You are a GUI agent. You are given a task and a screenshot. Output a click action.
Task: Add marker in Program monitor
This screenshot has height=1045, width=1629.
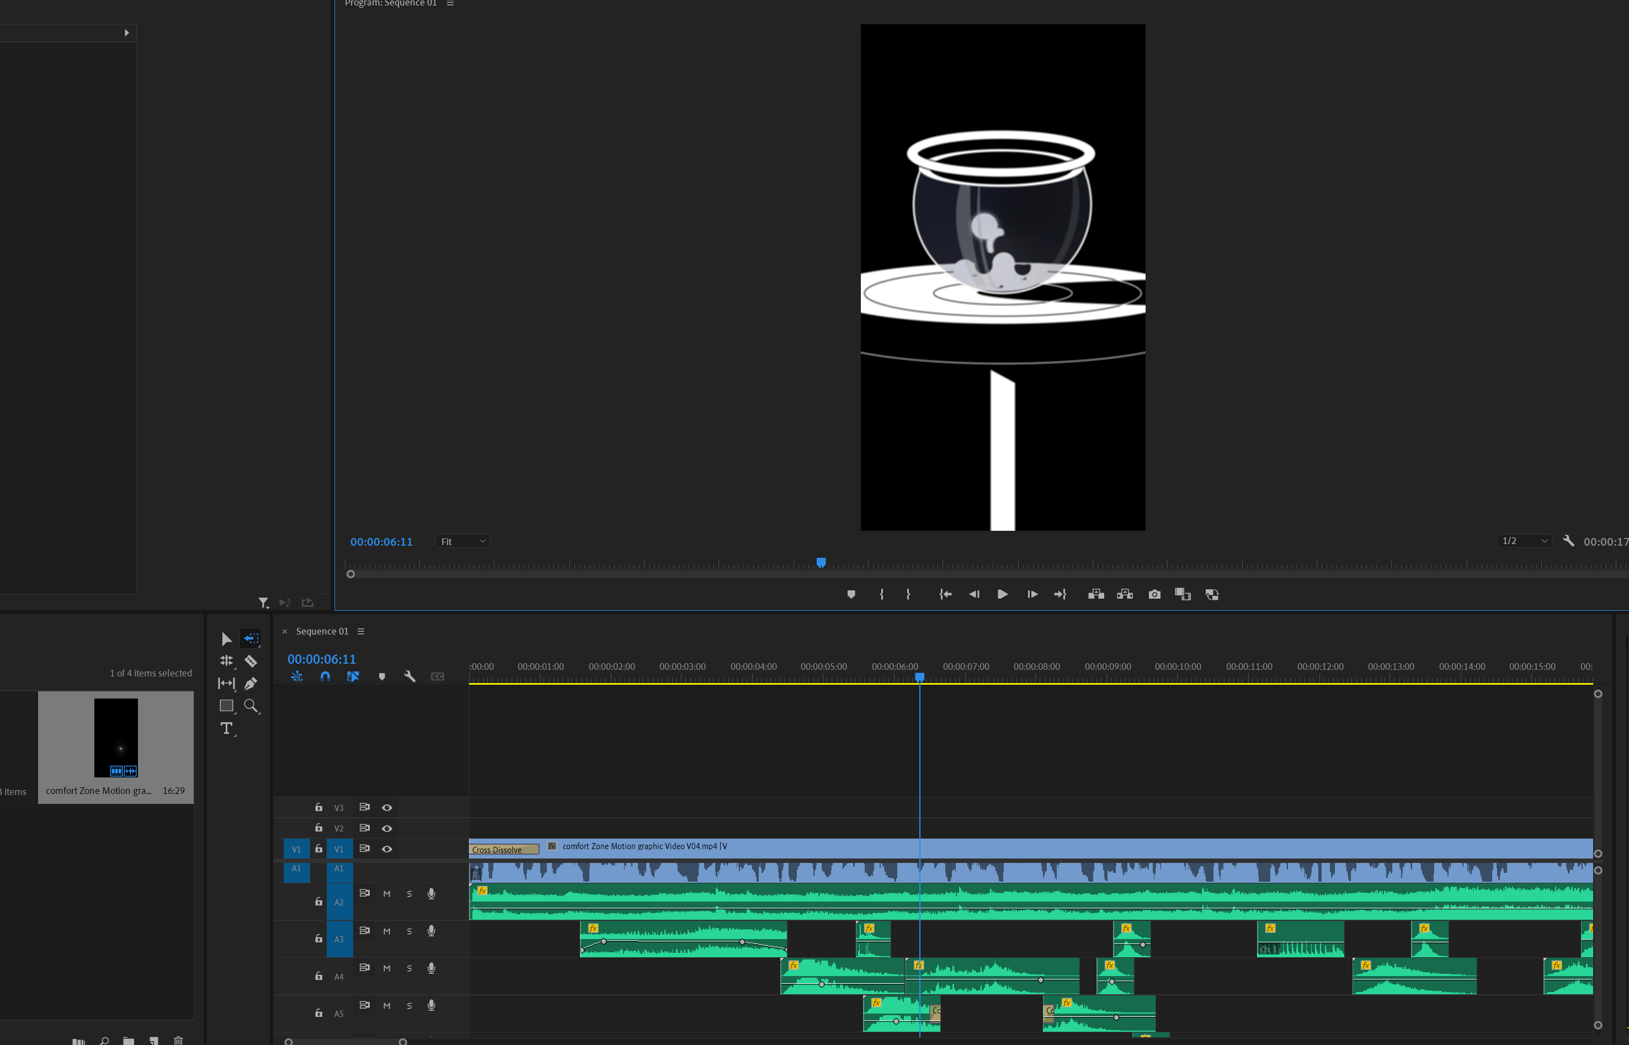point(851,594)
